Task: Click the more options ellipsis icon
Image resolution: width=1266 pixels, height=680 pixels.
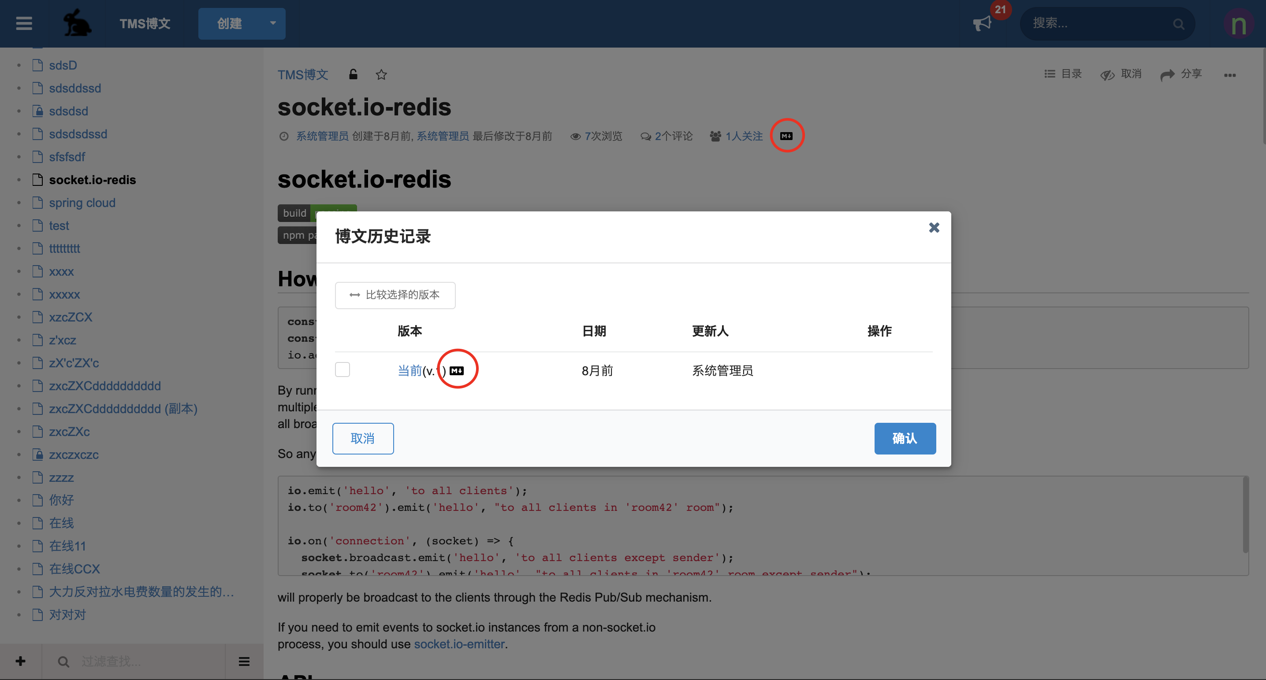Action: (x=1230, y=75)
